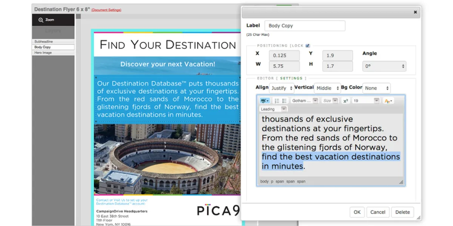Click the Zoom magnifier icon
This screenshot has width=453, height=226.
(41, 20)
